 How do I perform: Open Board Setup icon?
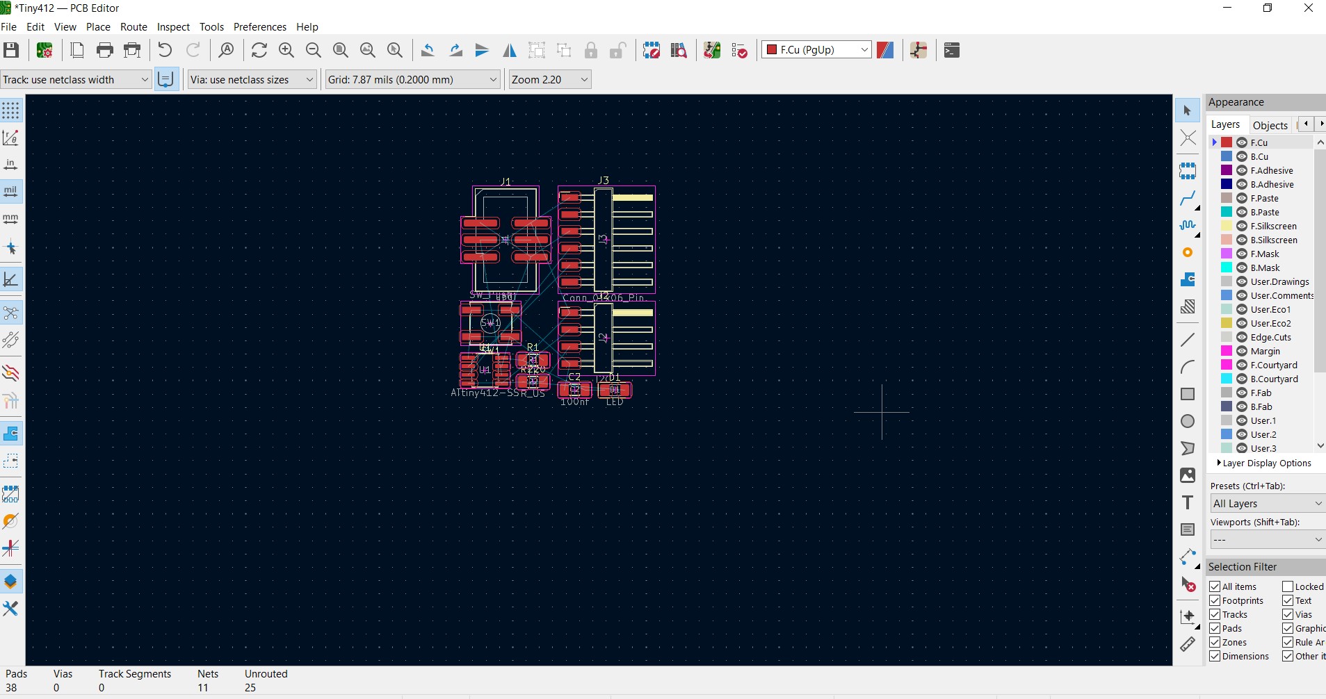click(45, 50)
